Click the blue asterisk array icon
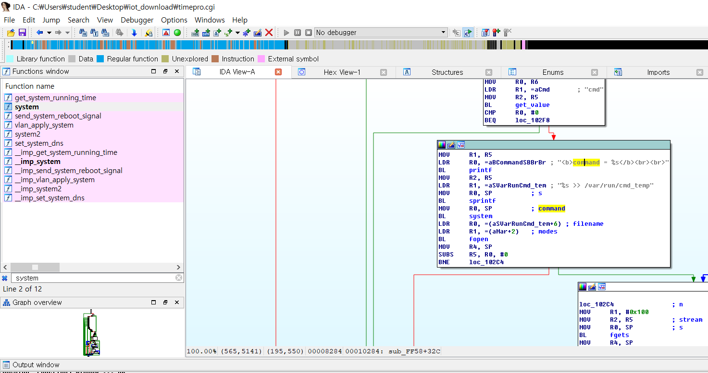Screen dimensions: 708x373 point(247,33)
